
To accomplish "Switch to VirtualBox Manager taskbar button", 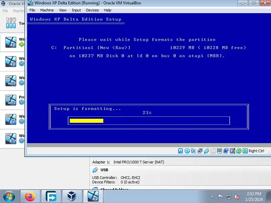I will coord(72,197).
